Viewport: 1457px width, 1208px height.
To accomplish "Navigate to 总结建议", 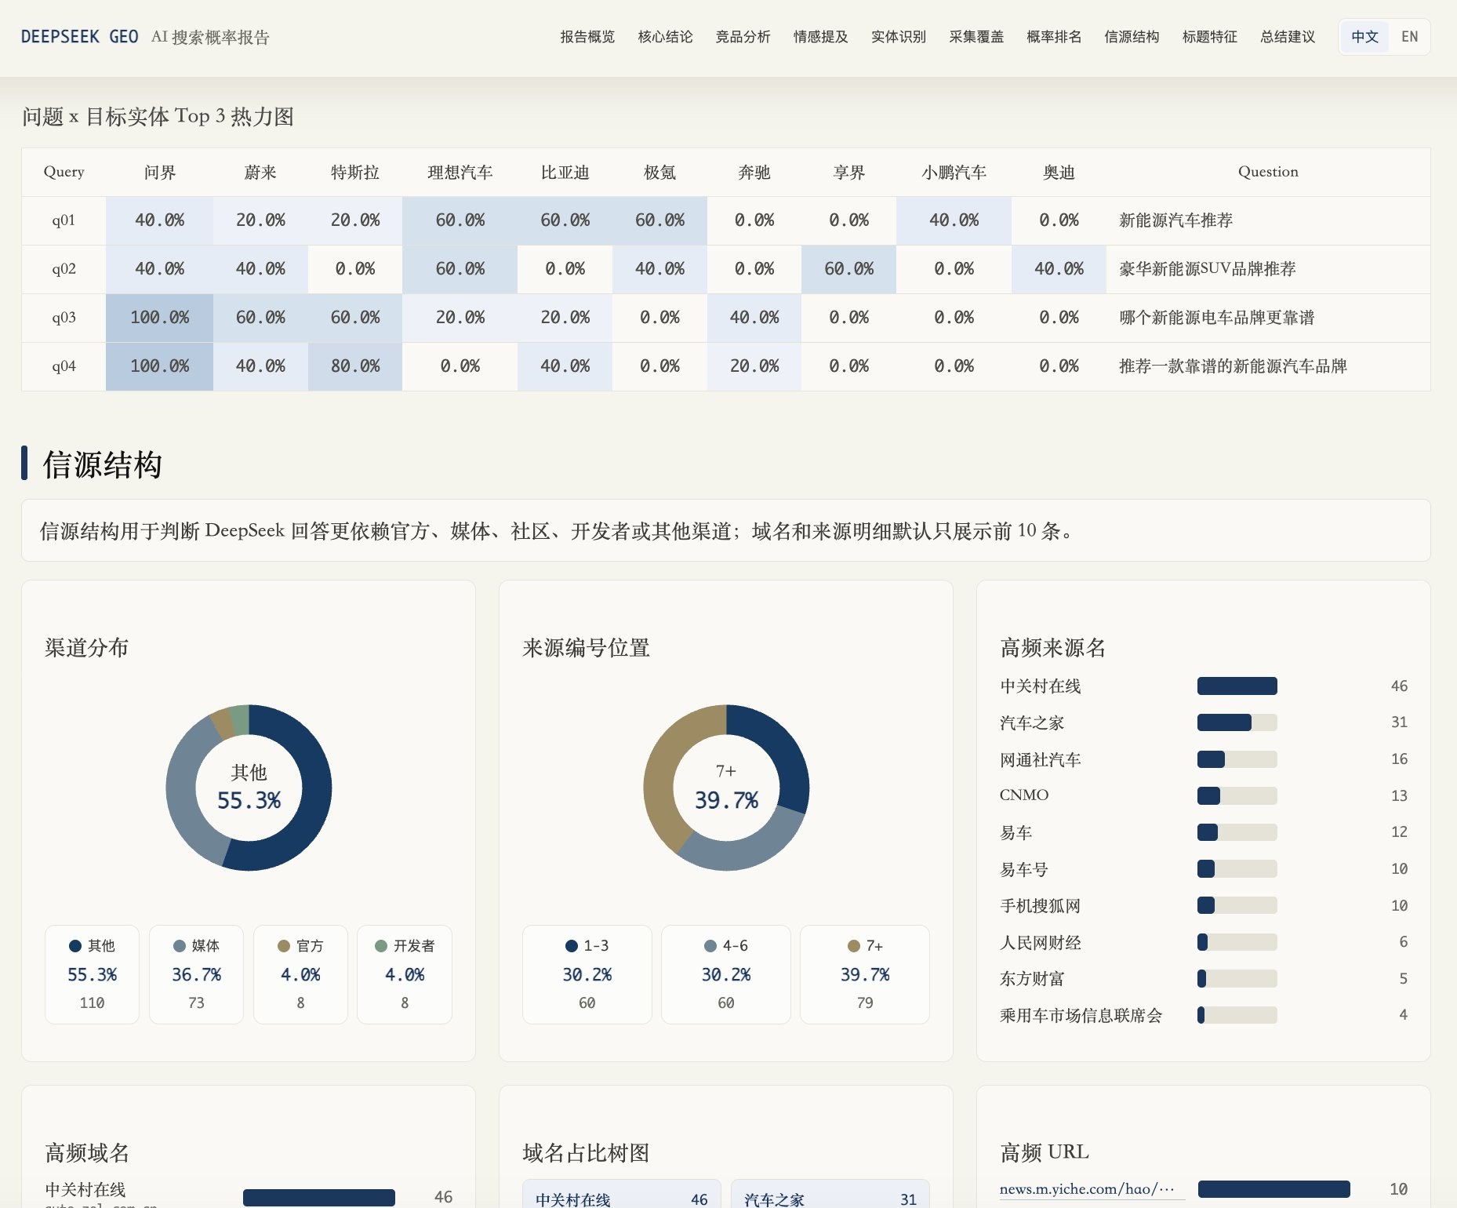I will [1288, 37].
